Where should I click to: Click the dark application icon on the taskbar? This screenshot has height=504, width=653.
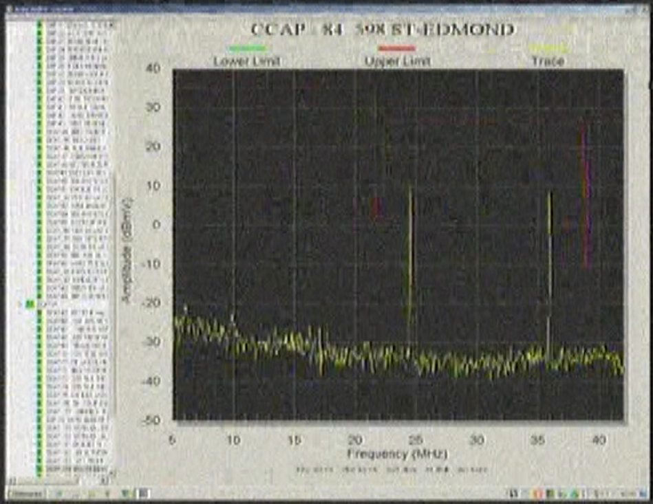144,494
